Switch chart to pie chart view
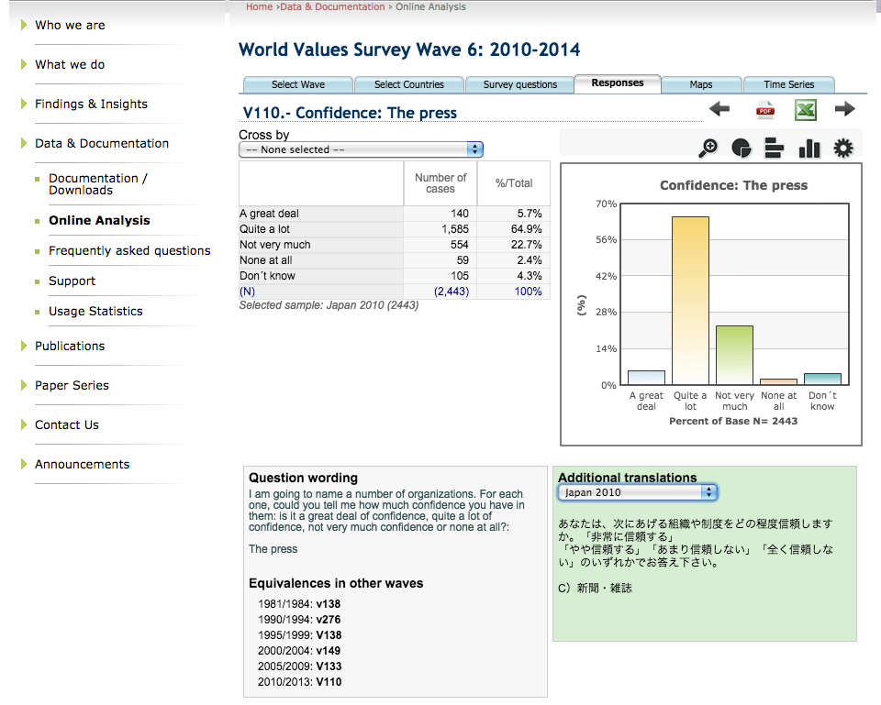 (742, 148)
